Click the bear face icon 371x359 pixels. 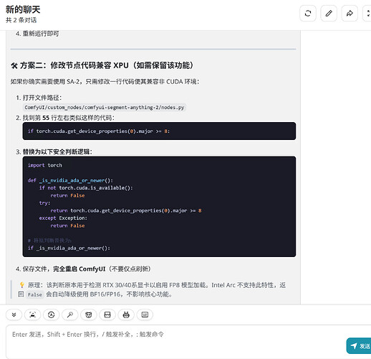point(89,314)
